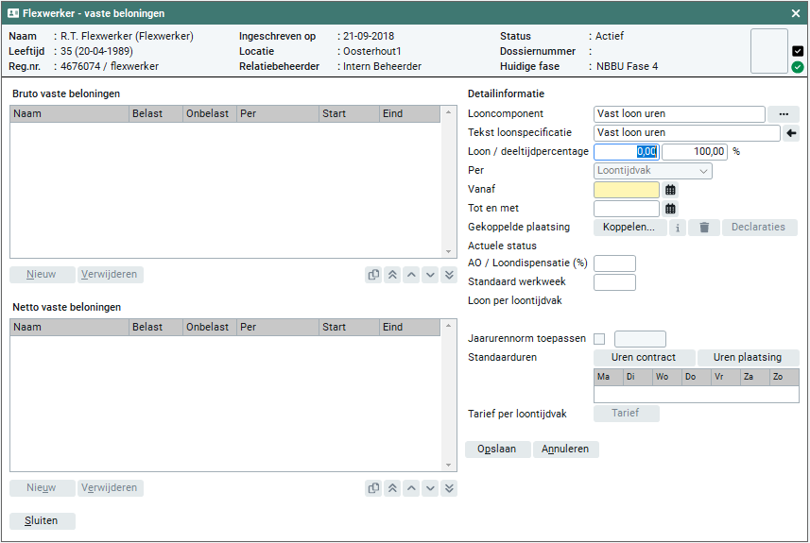Click the info icon beside Koppelen

pyautogui.click(x=678, y=228)
